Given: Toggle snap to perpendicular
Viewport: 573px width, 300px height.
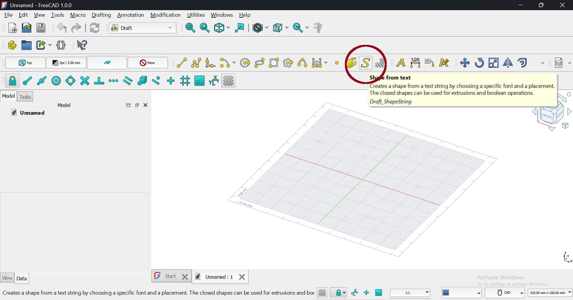Looking at the screenshot, I should 99,81.
